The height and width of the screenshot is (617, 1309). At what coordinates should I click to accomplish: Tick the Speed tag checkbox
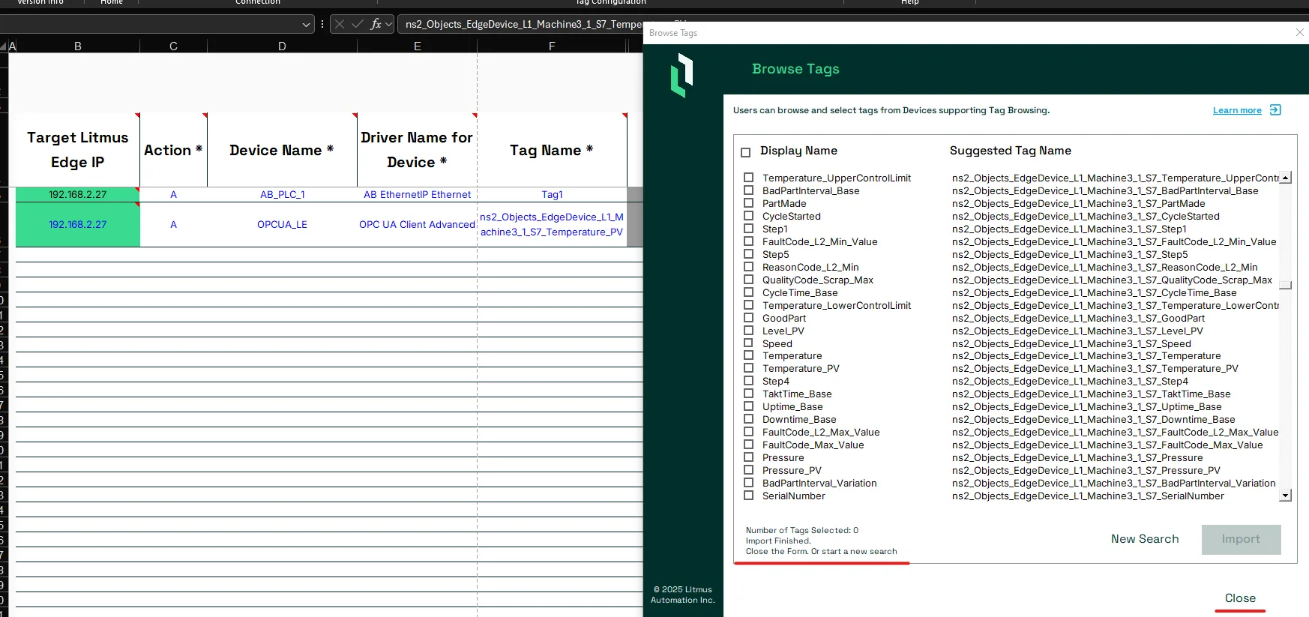pyautogui.click(x=748, y=343)
